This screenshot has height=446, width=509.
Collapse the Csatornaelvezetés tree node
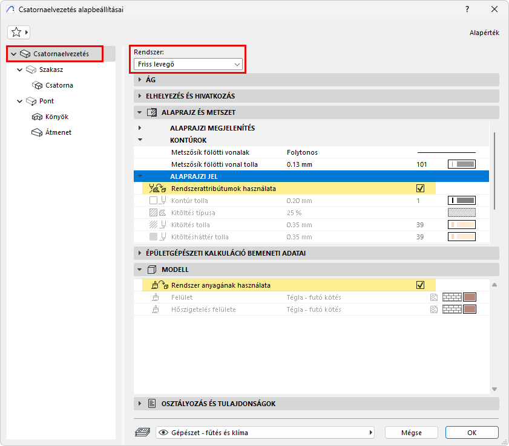14,54
